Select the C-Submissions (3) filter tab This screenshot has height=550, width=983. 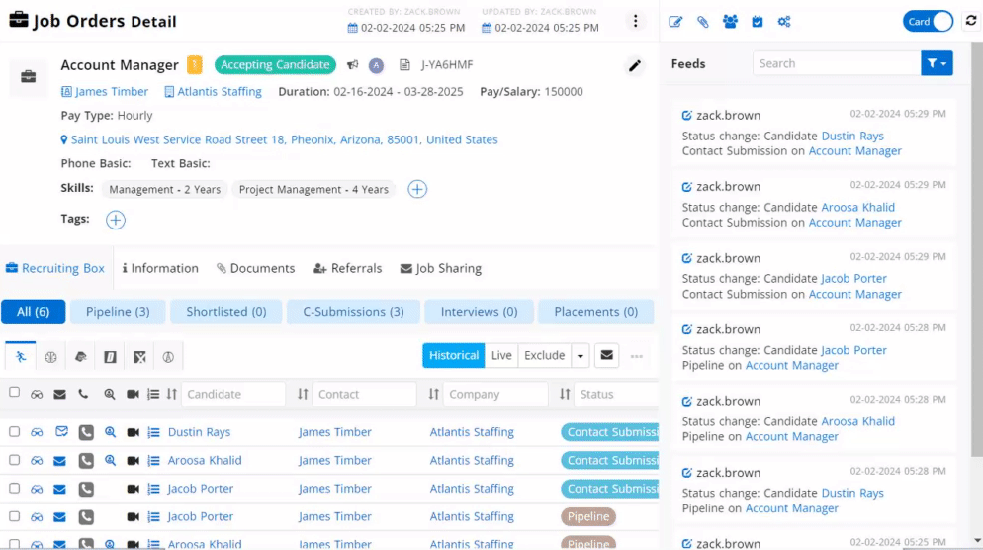[354, 312]
